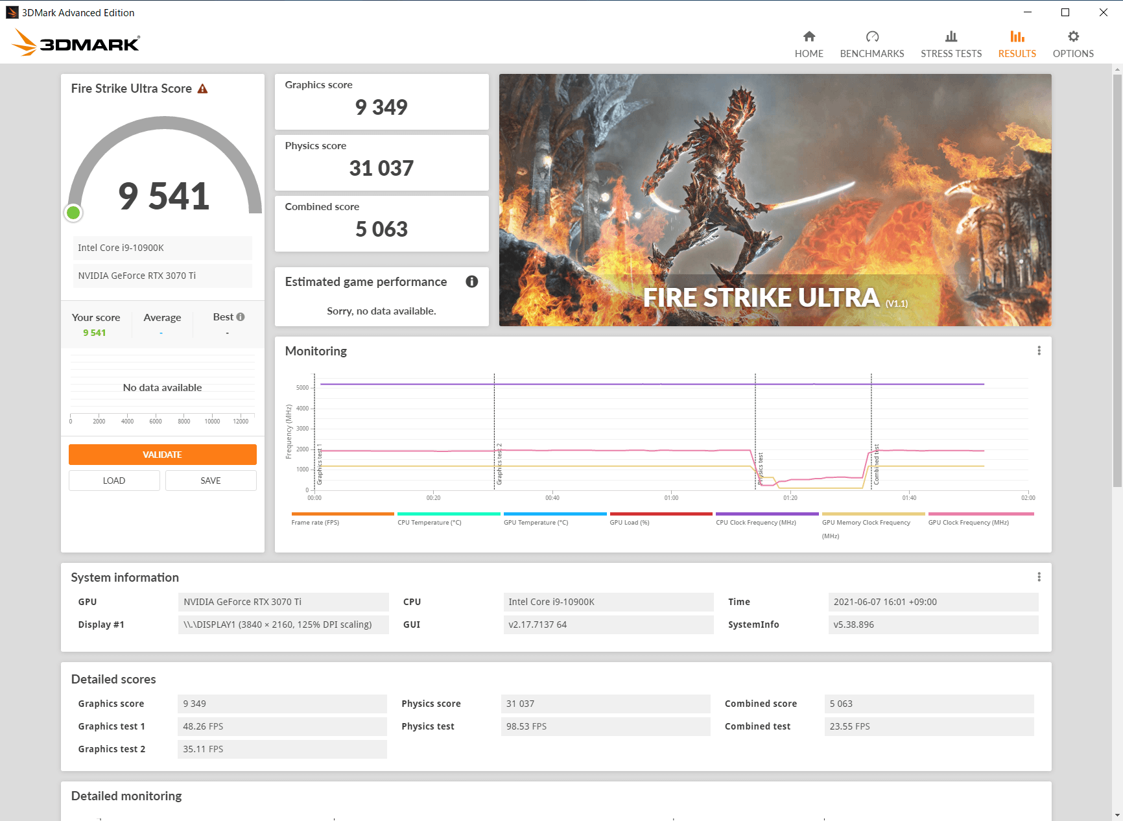1123x821 pixels.
Task: Click the NVIDIA GeForce RTX 3070 Ti field under score
Action: tap(163, 276)
